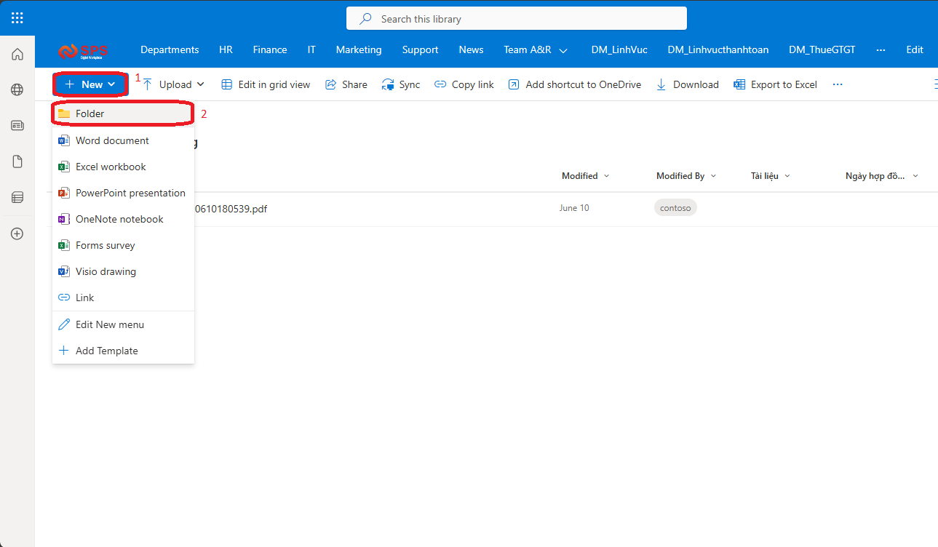Open the globe sites icon in sidebar
The image size is (938, 547).
17,89
